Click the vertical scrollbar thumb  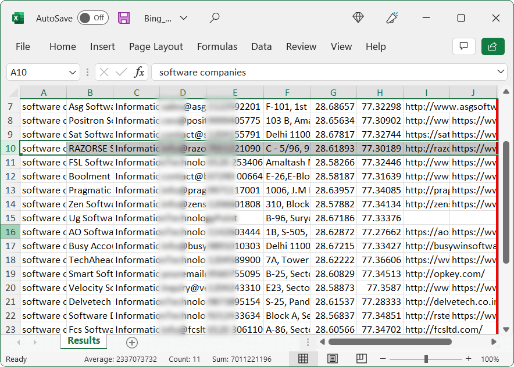pos(506,202)
